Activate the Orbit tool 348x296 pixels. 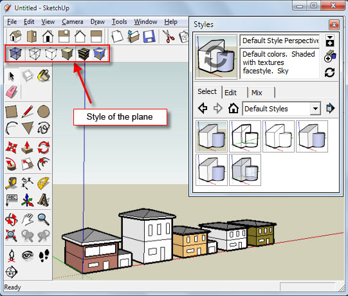coord(12,219)
